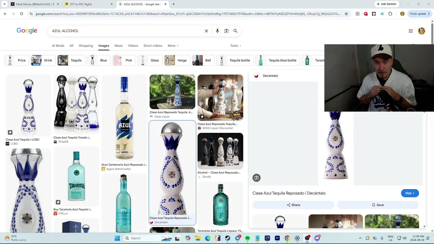Switch to the Shopping tab
The image size is (434, 244).
[x=86, y=46]
